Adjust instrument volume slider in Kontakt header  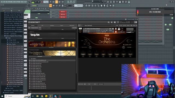tap(130, 32)
